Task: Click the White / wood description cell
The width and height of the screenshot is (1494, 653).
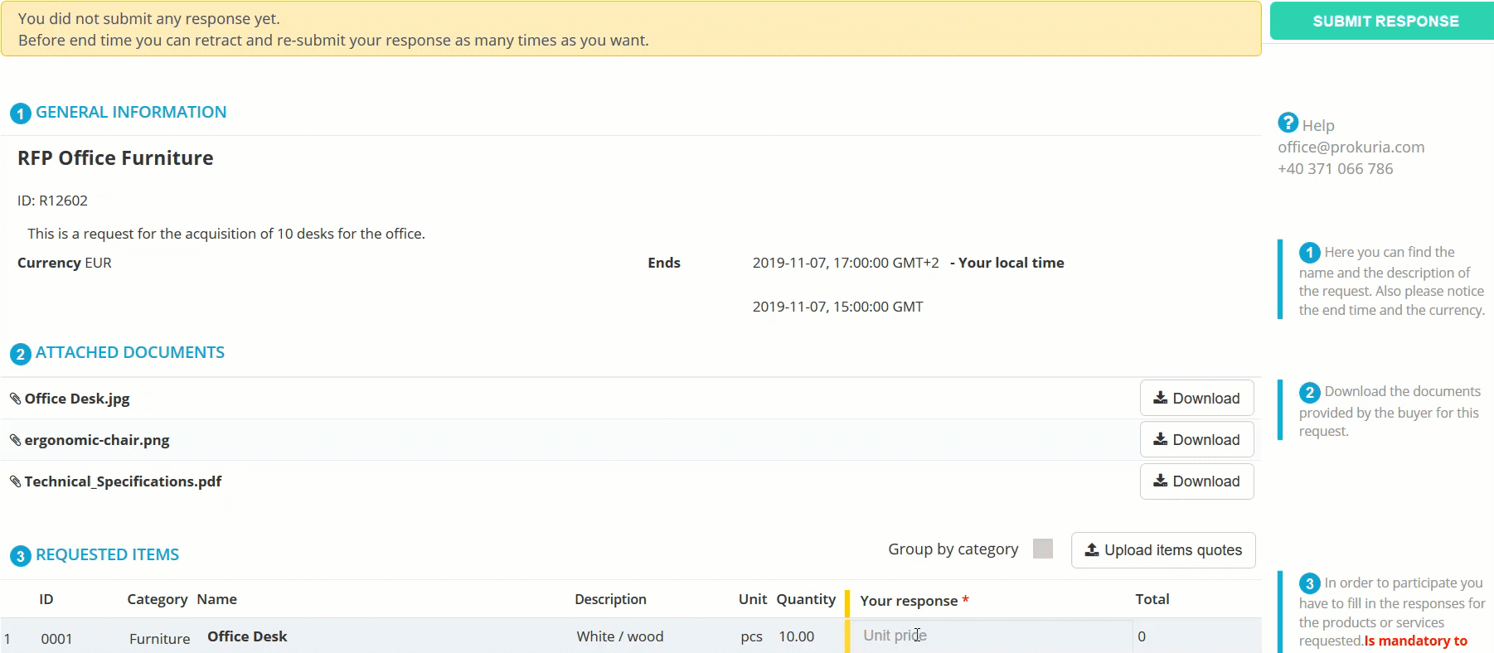Action: [620, 636]
